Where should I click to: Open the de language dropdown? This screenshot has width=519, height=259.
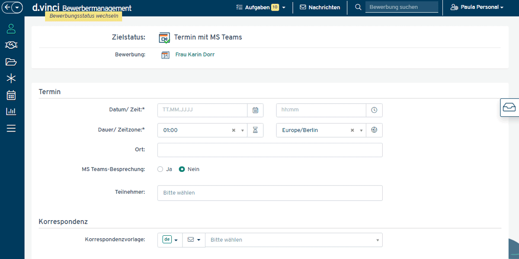pyautogui.click(x=170, y=240)
